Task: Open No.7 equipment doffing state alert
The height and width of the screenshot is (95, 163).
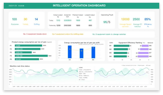Action: (x=68, y=34)
